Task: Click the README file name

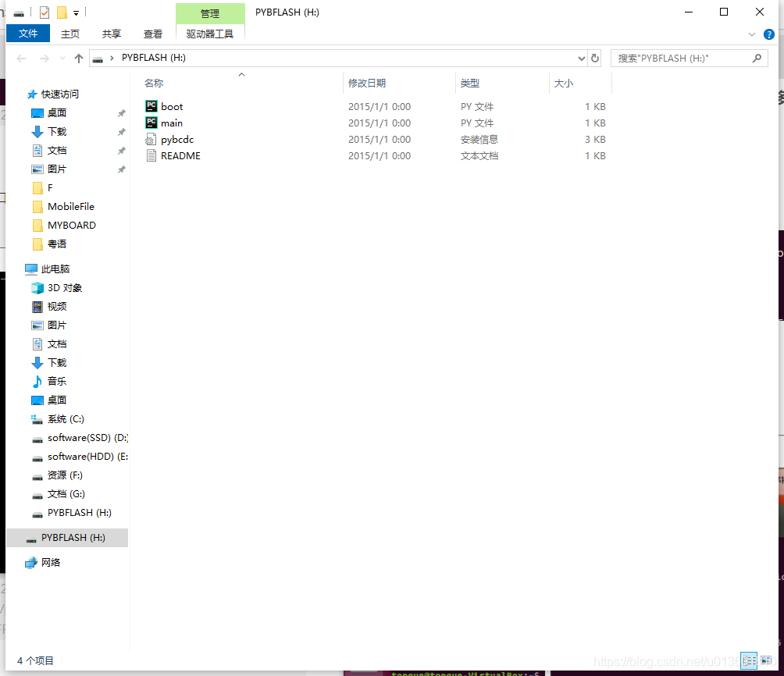Action: 180,156
